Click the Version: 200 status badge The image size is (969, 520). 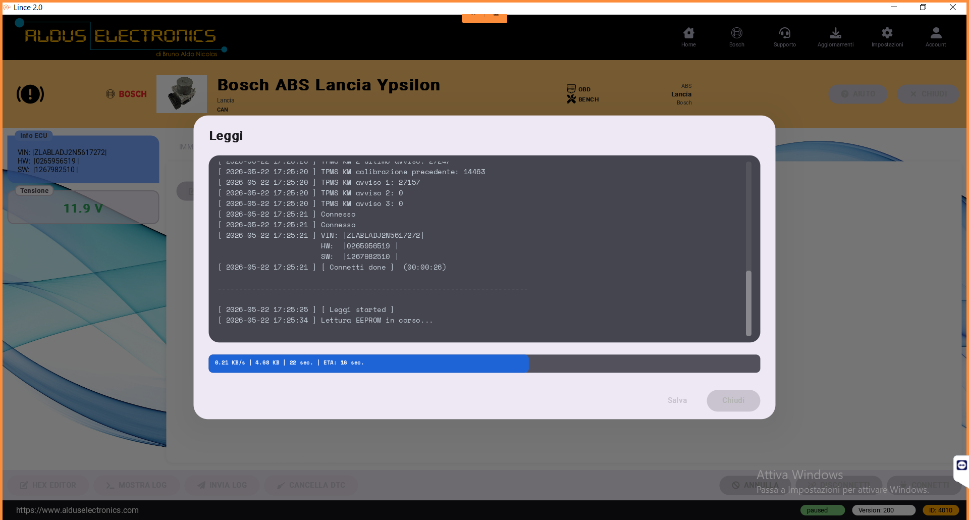pyautogui.click(x=883, y=510)
